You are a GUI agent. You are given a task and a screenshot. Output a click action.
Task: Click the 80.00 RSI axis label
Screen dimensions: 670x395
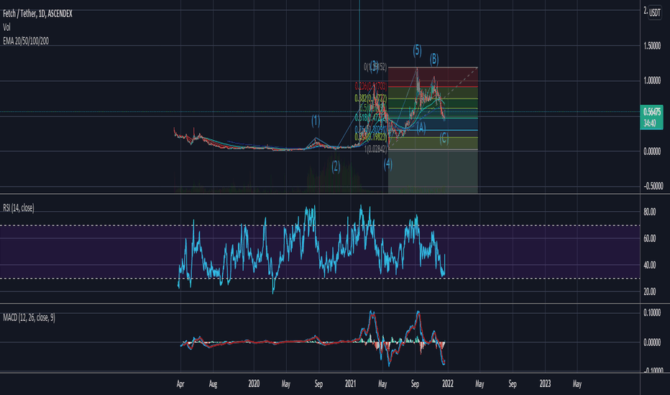click(649, 212)
